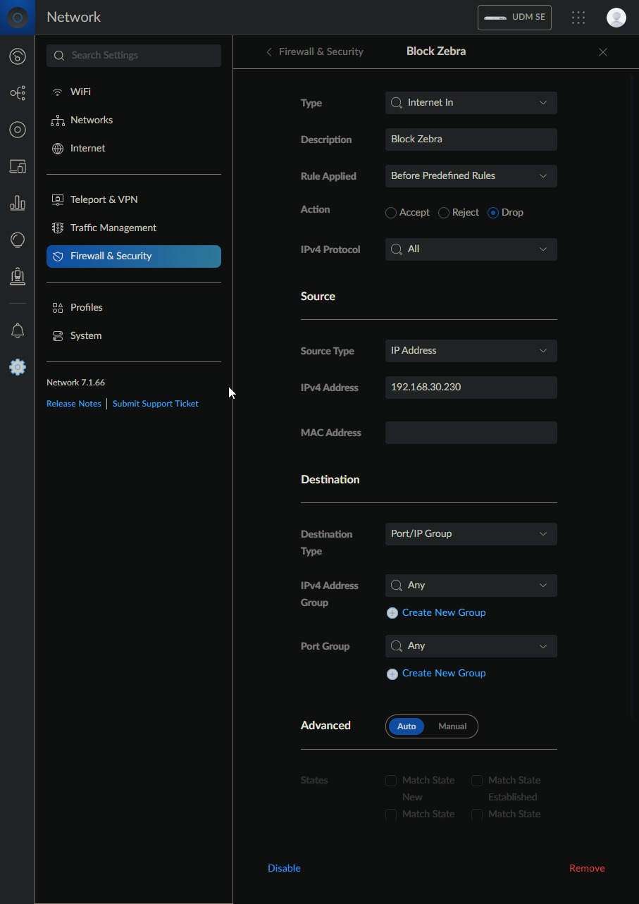639x904 pixels.
Task: Click Disable to turn off rule
Action: tap(284, 868)
